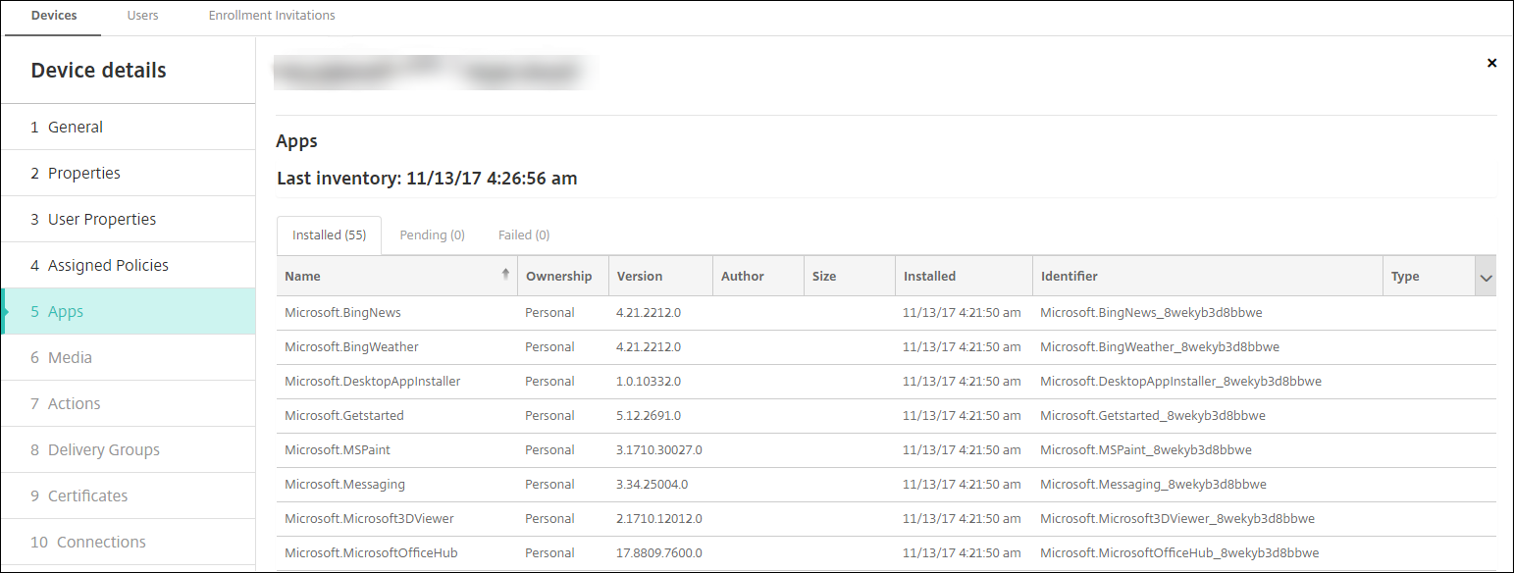Image resolution: width=1514 pixels, height=573 pixels.
Task: Open the Delivery Groups section
Action: tap(103, 449)
